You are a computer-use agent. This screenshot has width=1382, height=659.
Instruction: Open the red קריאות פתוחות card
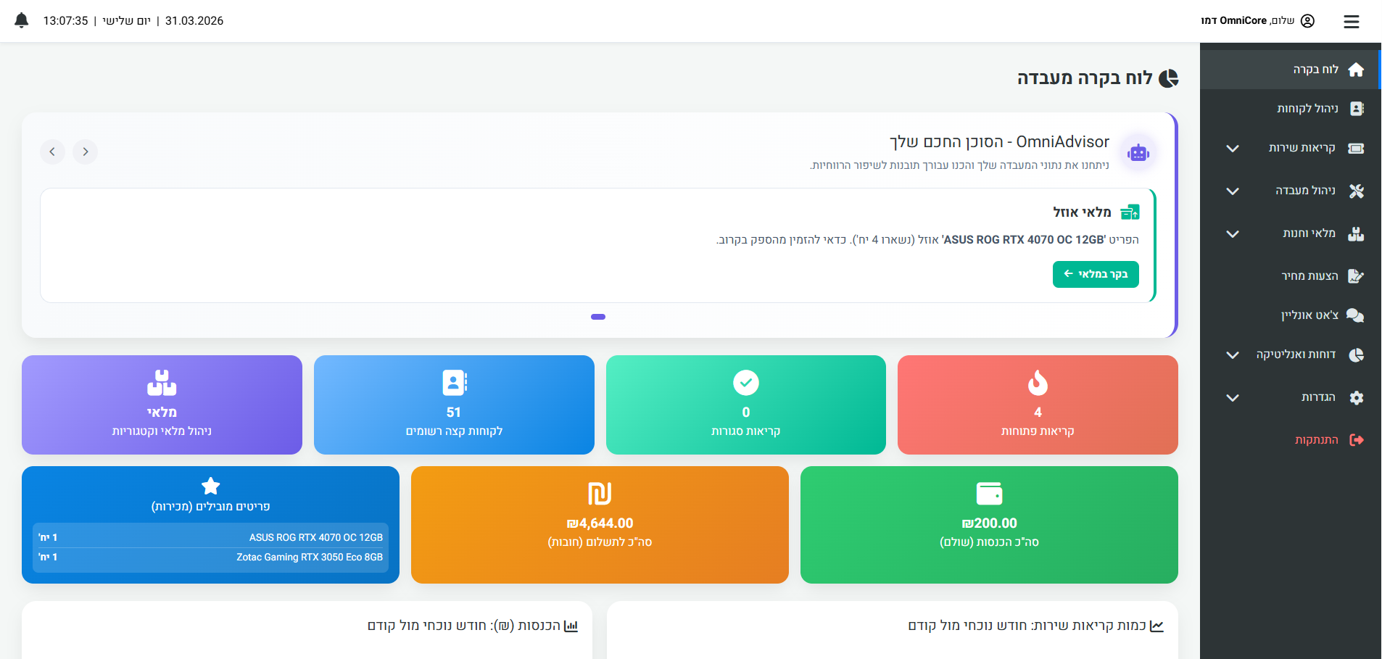1038,405
